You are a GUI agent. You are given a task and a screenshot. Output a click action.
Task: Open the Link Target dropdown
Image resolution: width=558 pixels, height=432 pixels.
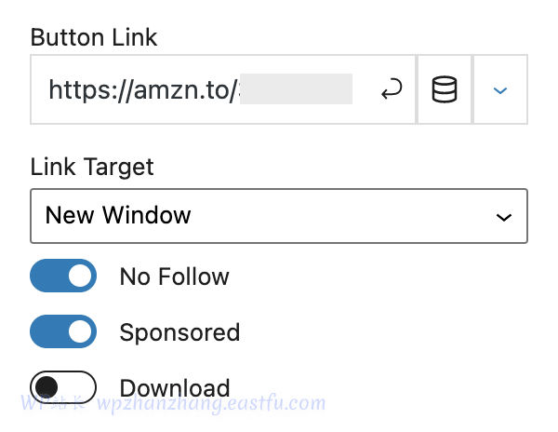coord(279,216)
